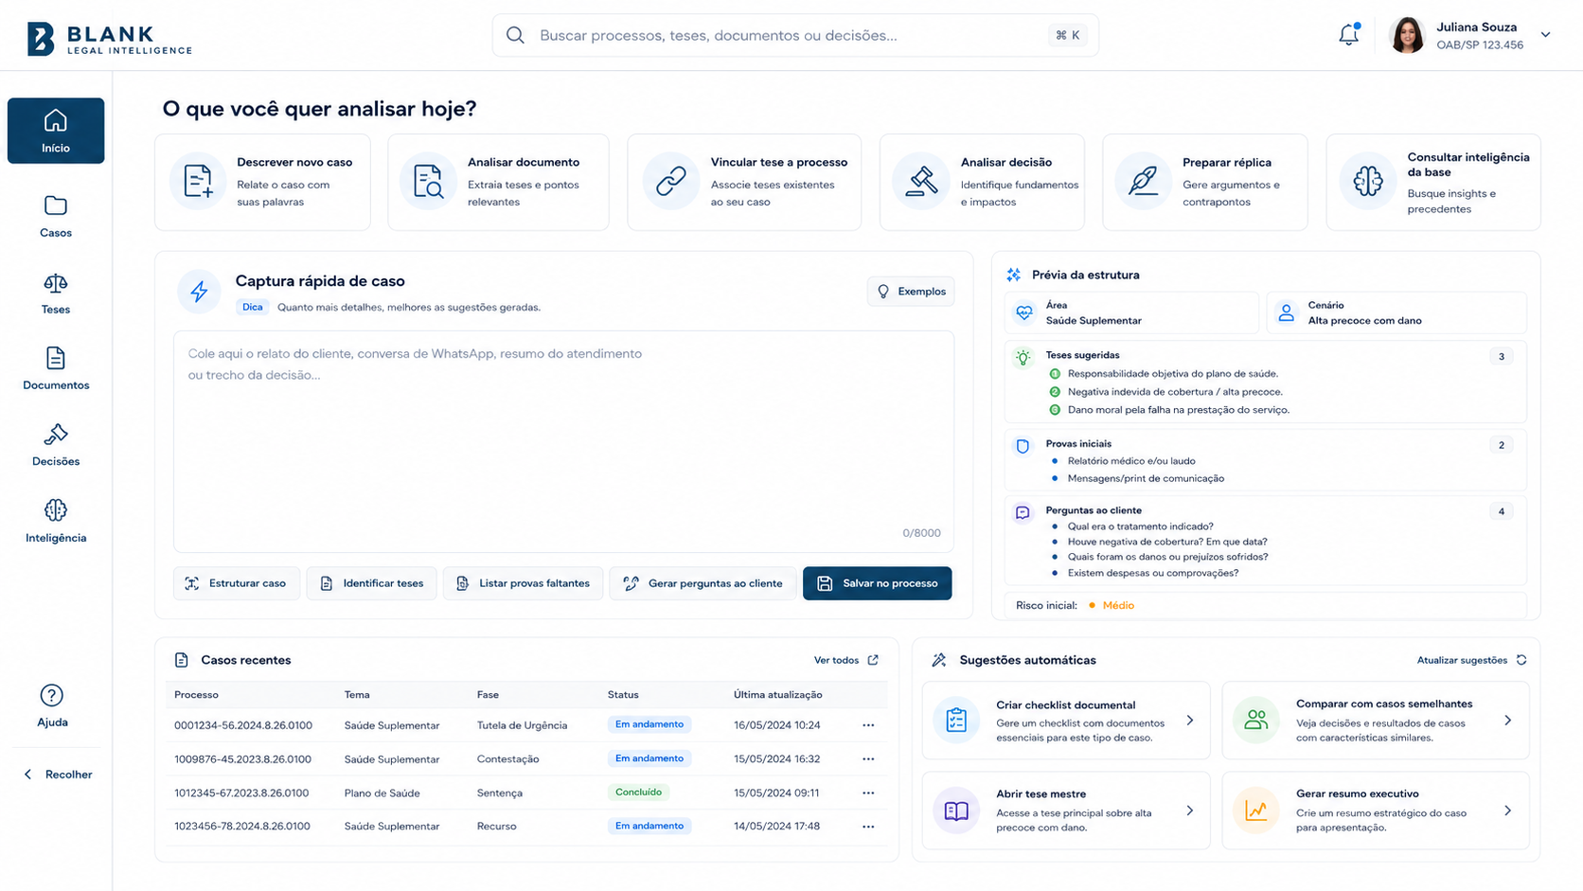Click the Descrever novo caso document icon
The height and width of the screenshot is (891, 1583).
198,181
